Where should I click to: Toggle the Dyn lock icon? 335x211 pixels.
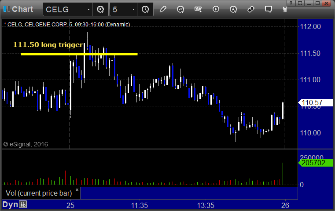[23, 204]
